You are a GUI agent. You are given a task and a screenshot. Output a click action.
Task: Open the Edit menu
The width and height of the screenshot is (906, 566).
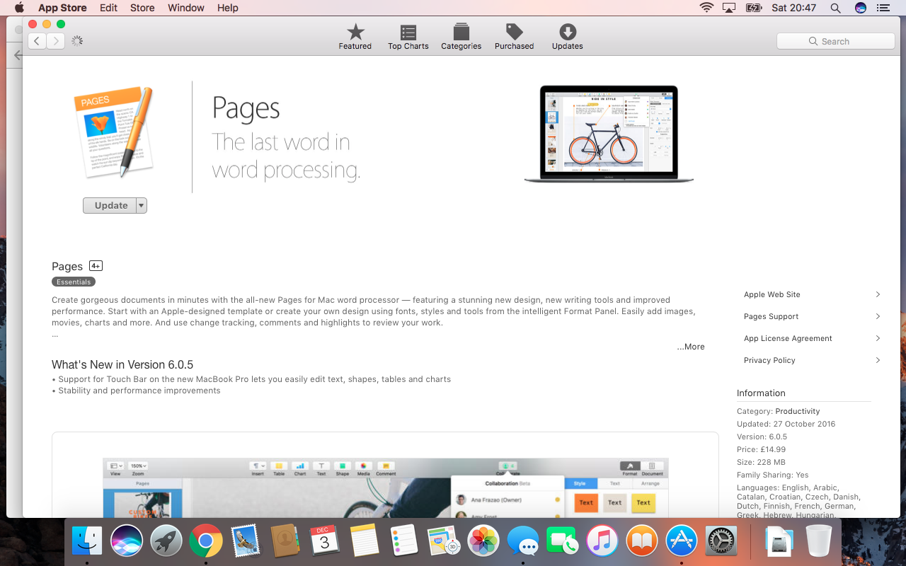point(108,8)
